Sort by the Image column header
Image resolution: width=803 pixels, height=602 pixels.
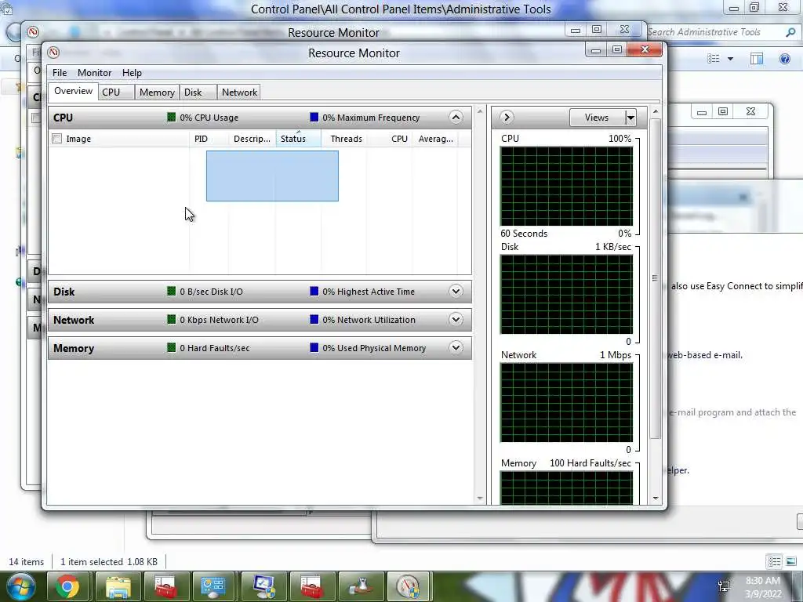(119, 139)
